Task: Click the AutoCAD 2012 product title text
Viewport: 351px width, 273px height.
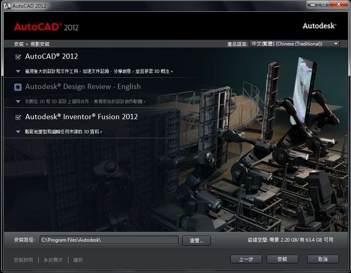Action: [51, 56]
